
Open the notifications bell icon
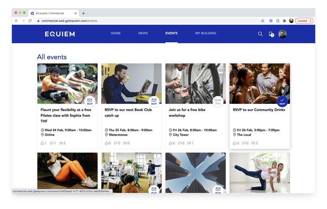pos(271,34)
